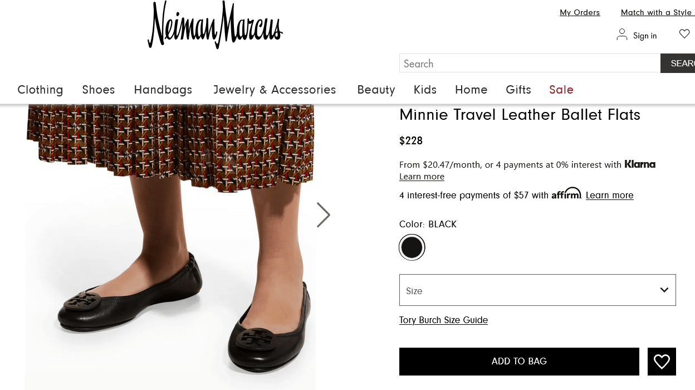Open the Jewelry & Accessories menu

[275, 90]
